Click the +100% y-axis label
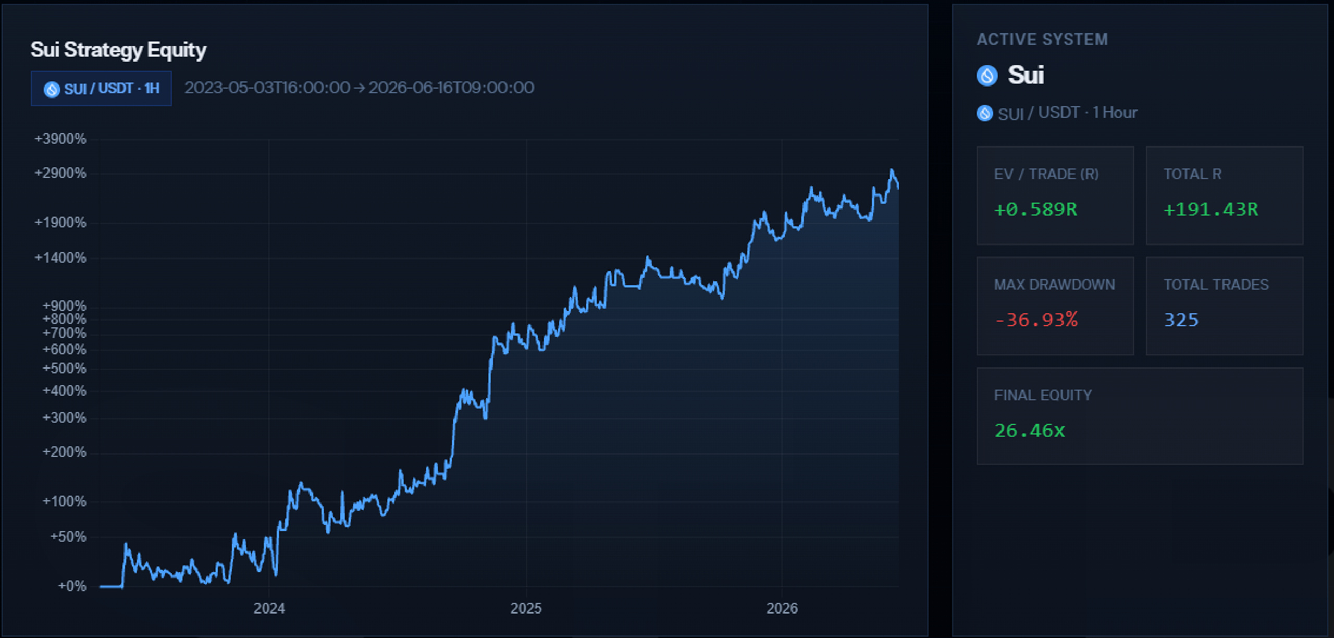1334x638 pixels. (x=64, y=501)
